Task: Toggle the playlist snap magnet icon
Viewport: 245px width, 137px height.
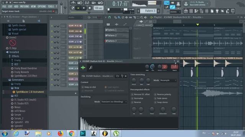Action: [x=109, y=17]
